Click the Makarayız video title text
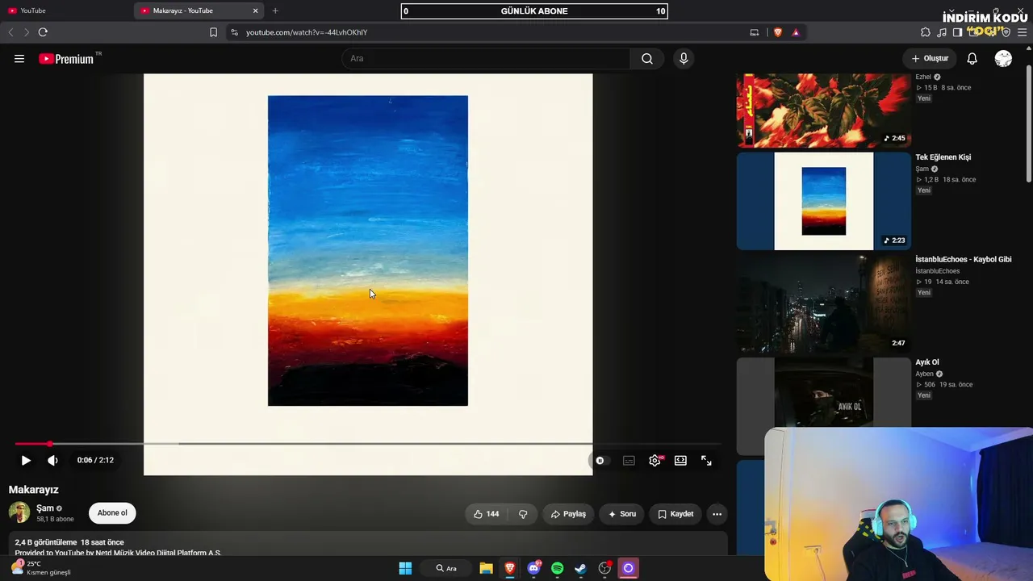This screenshot has width=1033, height=581. coord(34,490)
